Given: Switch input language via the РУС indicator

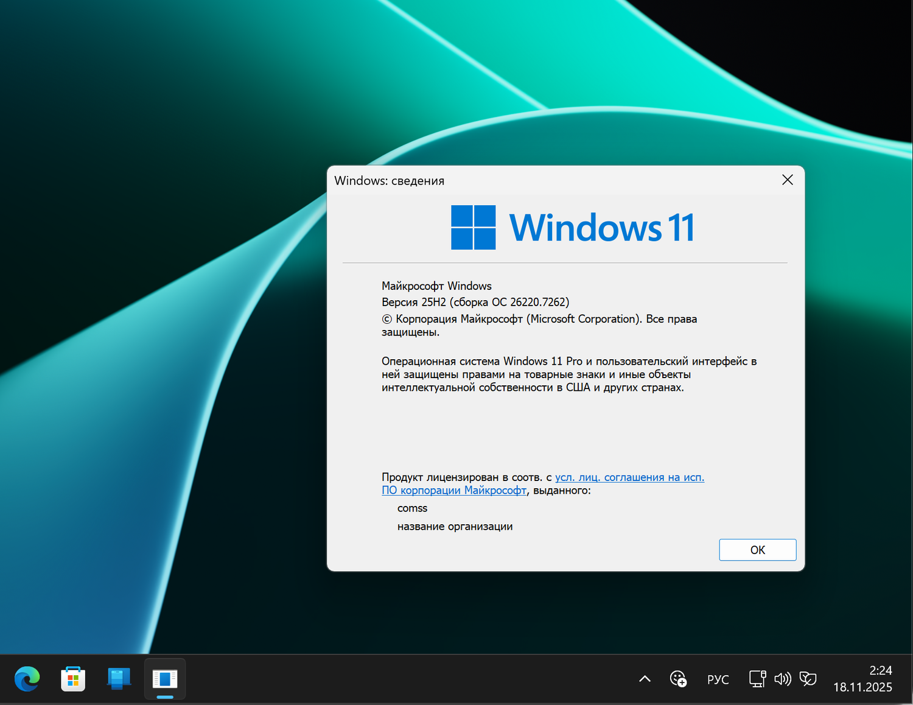Looking at the screenshot, I should (x=718, y=678).
